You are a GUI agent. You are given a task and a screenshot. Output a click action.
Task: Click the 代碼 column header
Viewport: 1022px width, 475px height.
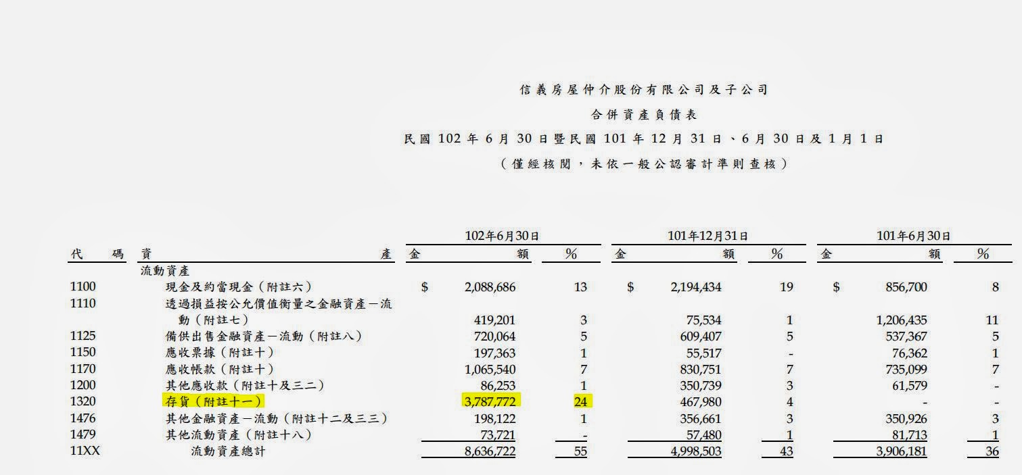tap(98, 254)
